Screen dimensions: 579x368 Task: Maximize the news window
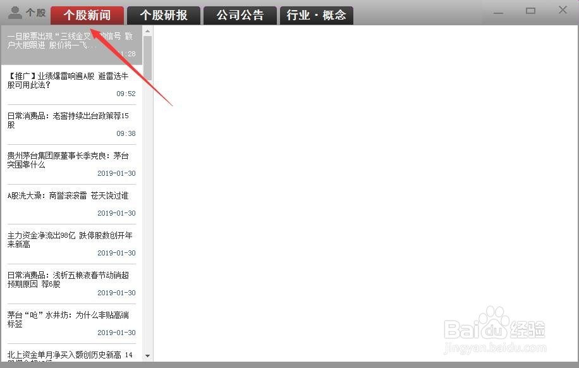(x=530, y=11)
